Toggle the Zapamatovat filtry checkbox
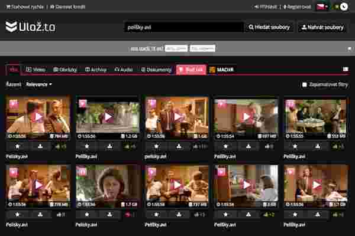Image resolution: width=355 pixels, height=236 pixels. (305, 85)
